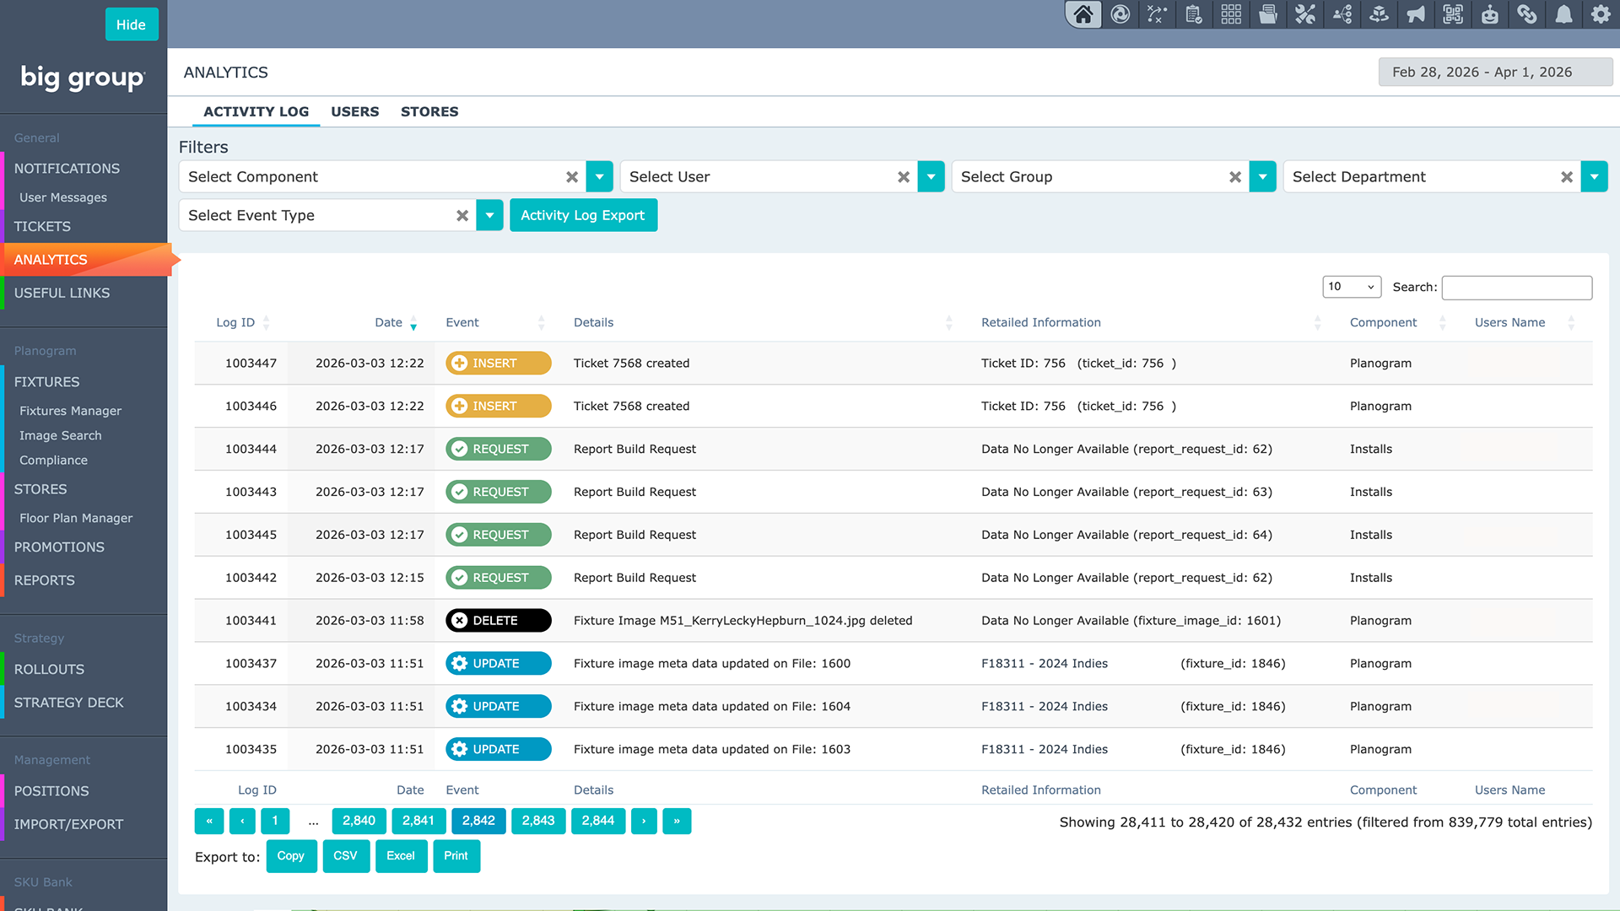
Task: Open the notification bell icon
Action: [x=1564, y=14]
